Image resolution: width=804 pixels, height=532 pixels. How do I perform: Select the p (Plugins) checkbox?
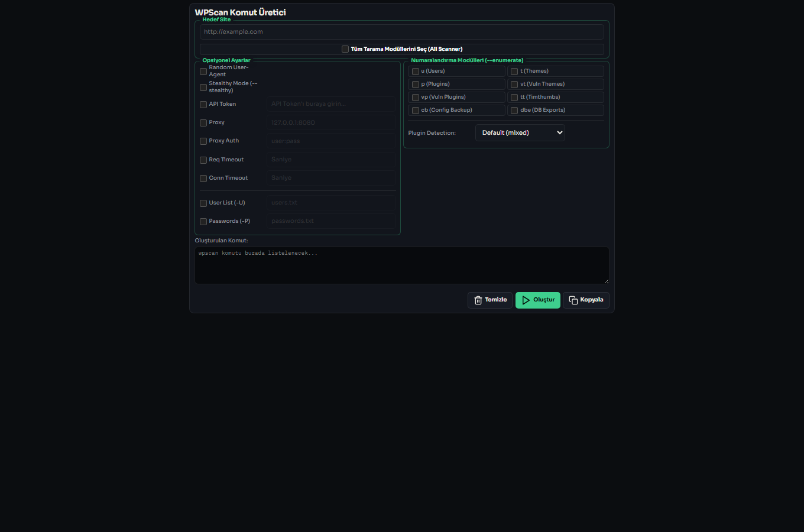[416, 85]
